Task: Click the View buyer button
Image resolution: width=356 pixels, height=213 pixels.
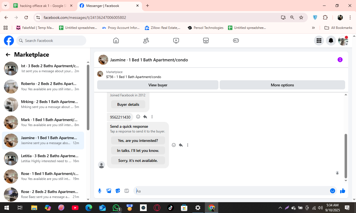Action: tap(158, 85)
